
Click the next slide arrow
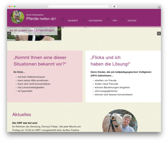(159, 34)
